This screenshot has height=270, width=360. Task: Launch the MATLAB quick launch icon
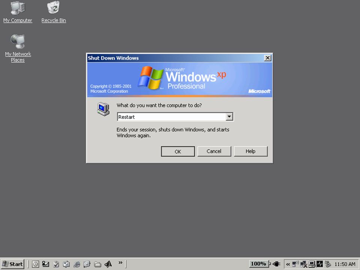pos(108,264)
